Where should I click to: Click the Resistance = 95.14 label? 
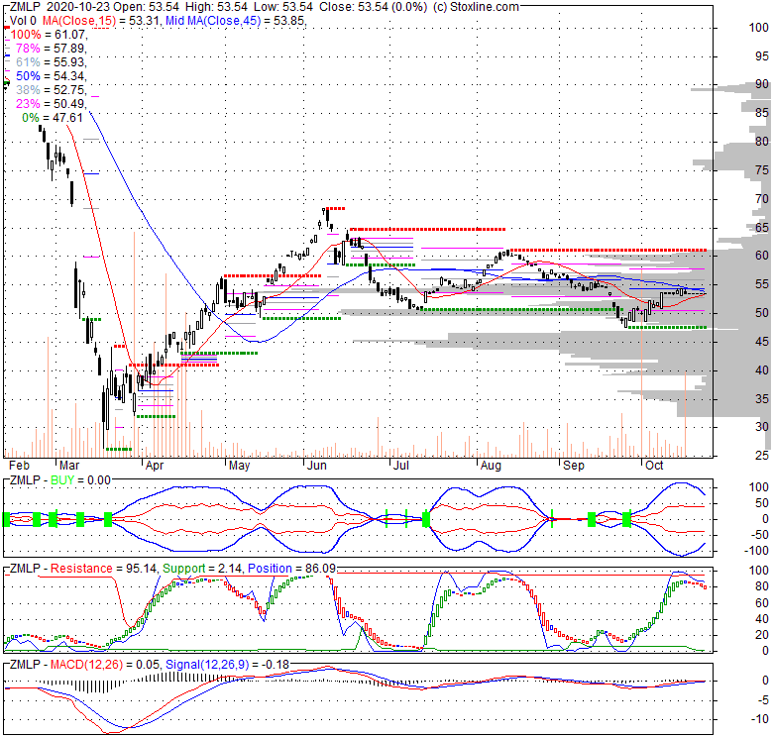pyautogui.click(x=103, y=568)
